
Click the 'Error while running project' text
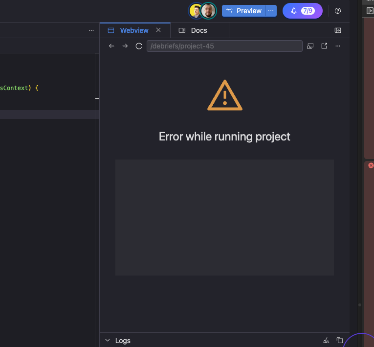coord(224,137)
